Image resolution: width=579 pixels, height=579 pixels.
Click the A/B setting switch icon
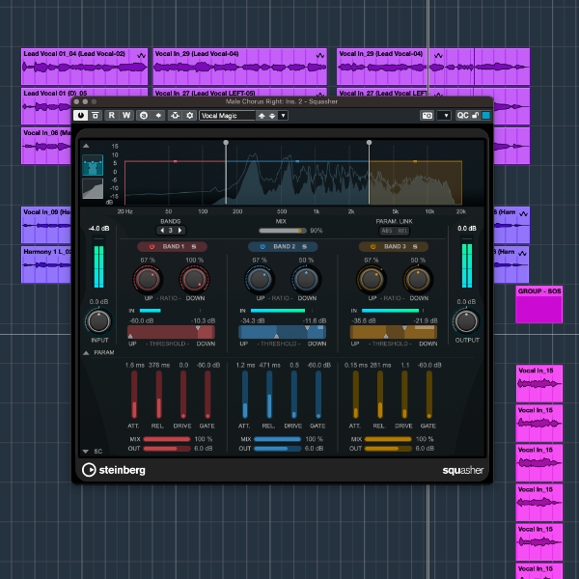click(x=144, y=116)
